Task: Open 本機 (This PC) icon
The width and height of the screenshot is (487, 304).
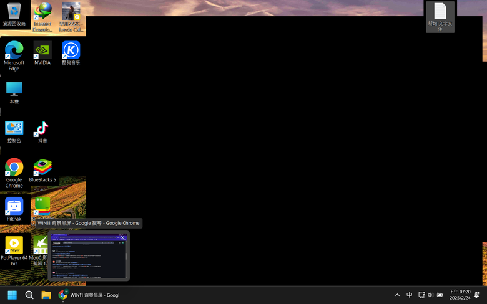Action: (x=14, y=92)
